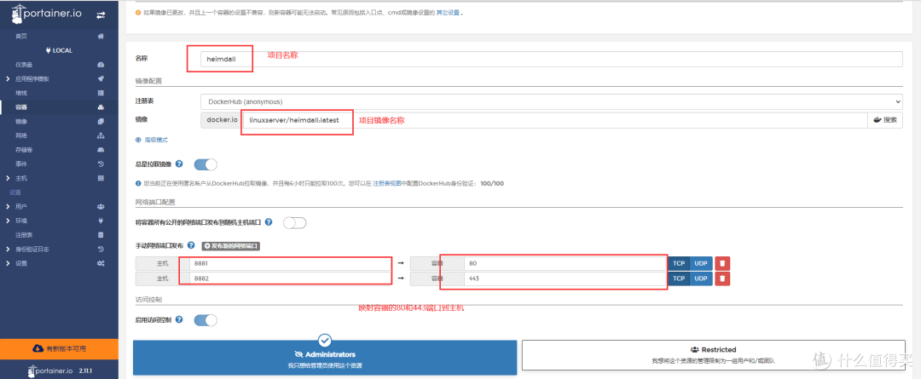Click the images clone icon beside 镜像

point(101,122)
